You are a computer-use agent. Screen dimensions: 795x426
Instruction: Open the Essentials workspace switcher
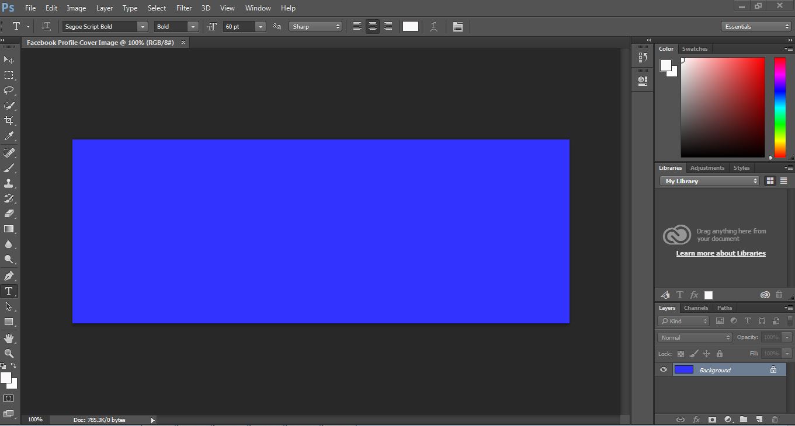point(755,26)
